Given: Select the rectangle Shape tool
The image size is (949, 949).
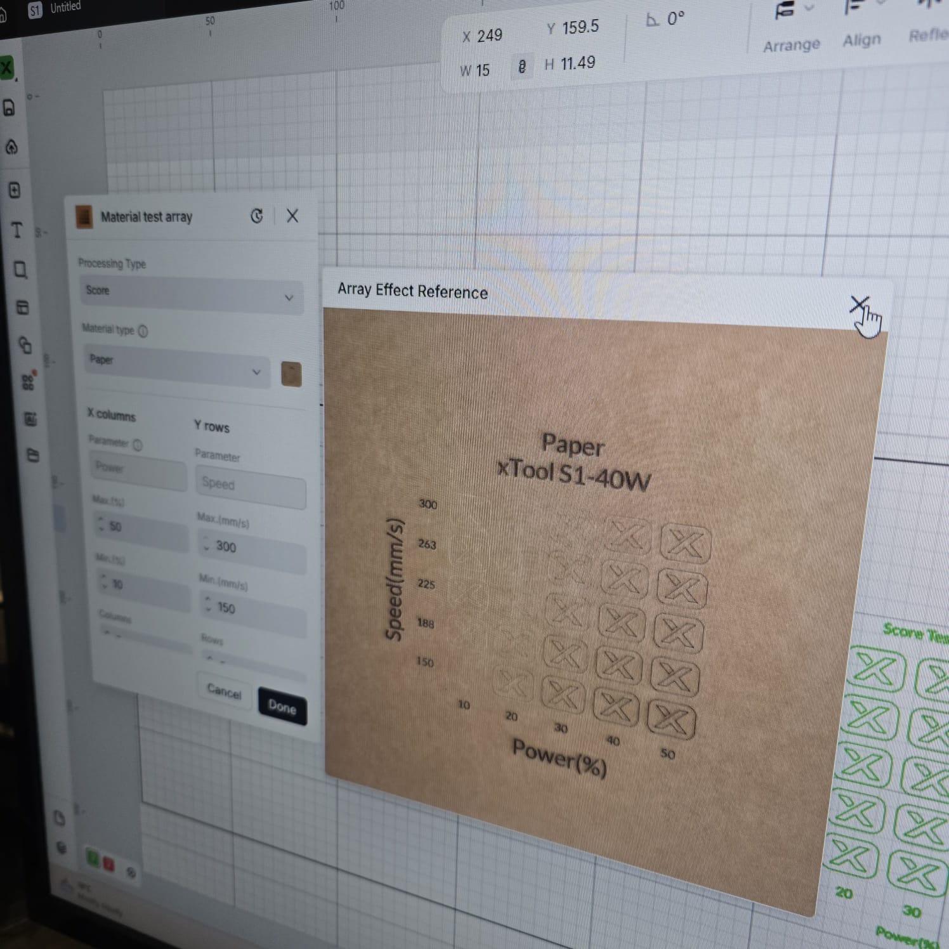Looking at the screenshot, I should (20, 270).
